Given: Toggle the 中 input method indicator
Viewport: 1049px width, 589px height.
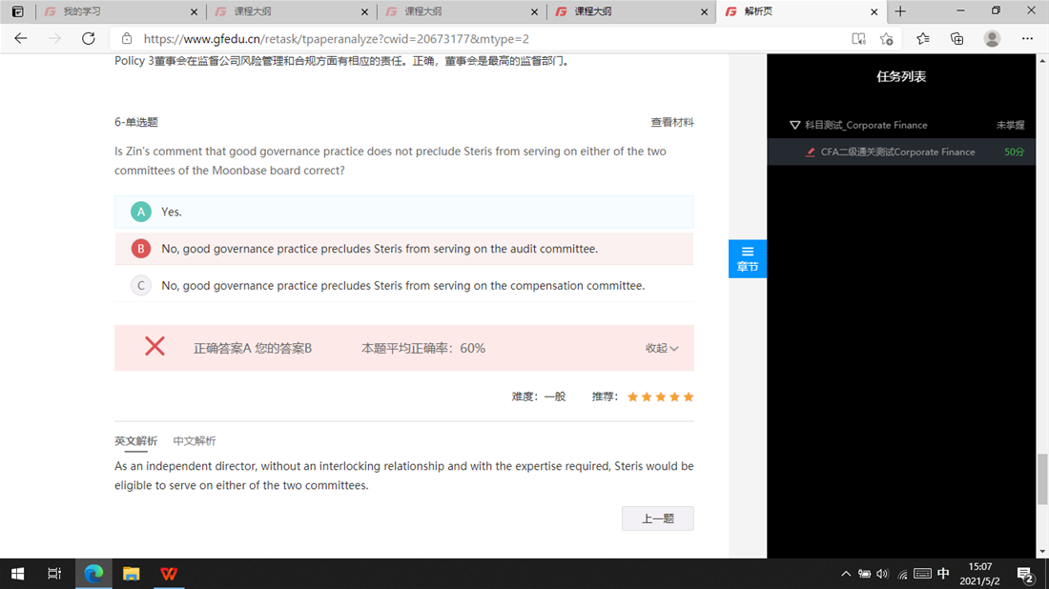Looking at the screenshot, I should (943, 574).
